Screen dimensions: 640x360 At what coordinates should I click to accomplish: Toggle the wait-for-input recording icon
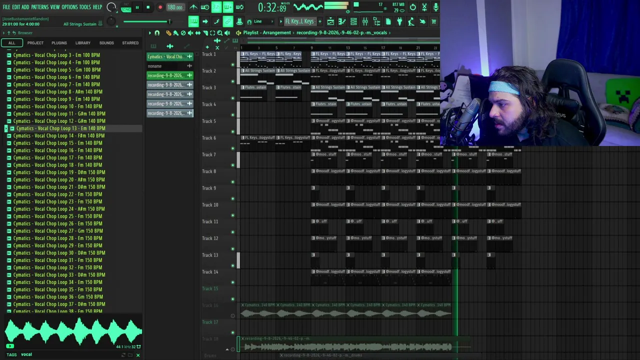coord(205,7)
